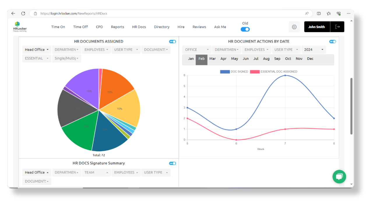The width and height of the screenshot is (373, 210).
Task: Click the Read Aloud icon in address bar
Action: [x=307, y=13]
